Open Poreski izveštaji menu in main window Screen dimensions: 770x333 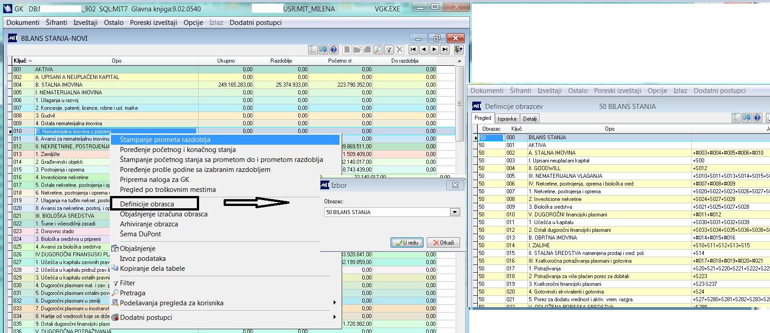point(154,22)
